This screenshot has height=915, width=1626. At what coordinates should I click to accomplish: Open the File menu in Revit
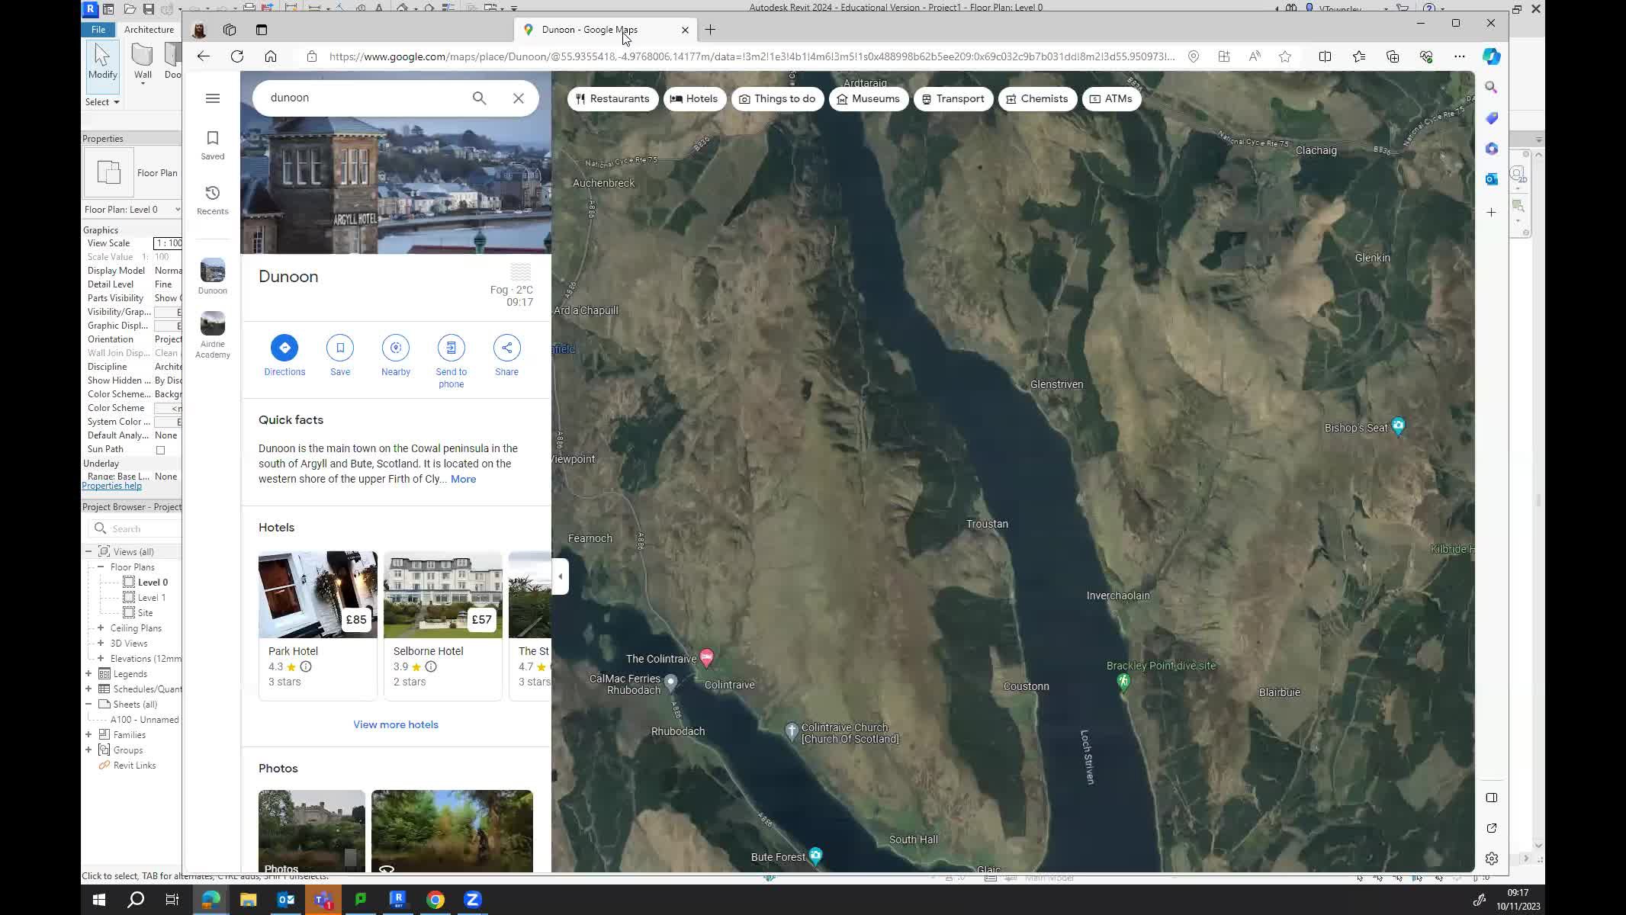point(98,30)
